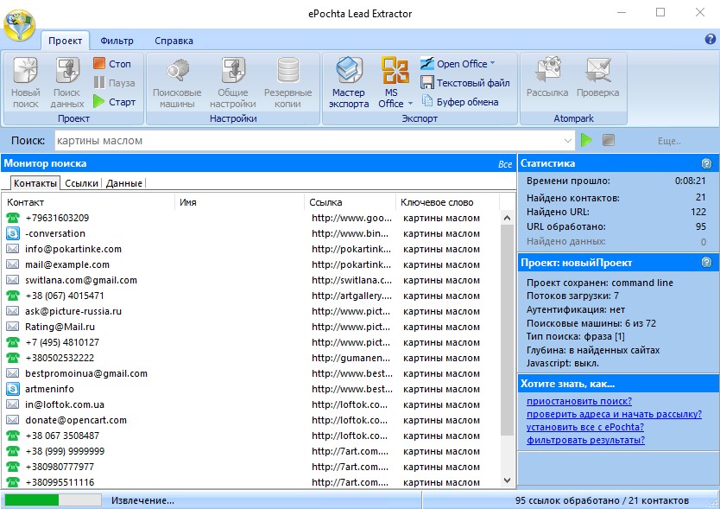
Task: Sort by the Контакт column header
Action: 89,202
